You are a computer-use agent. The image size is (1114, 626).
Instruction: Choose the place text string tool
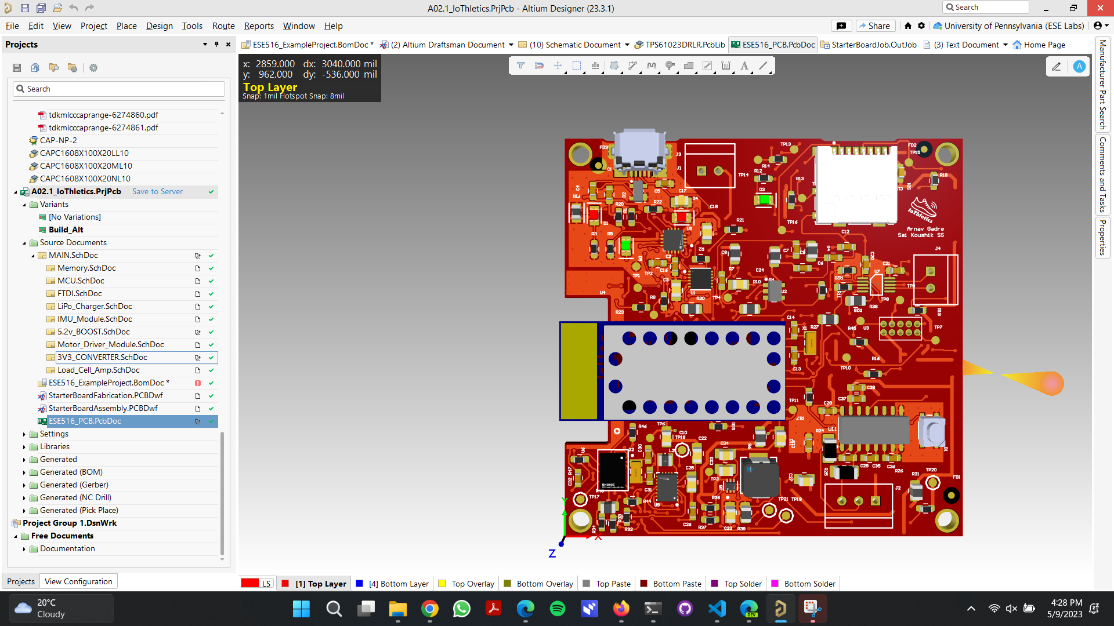[x=744, y=66]
